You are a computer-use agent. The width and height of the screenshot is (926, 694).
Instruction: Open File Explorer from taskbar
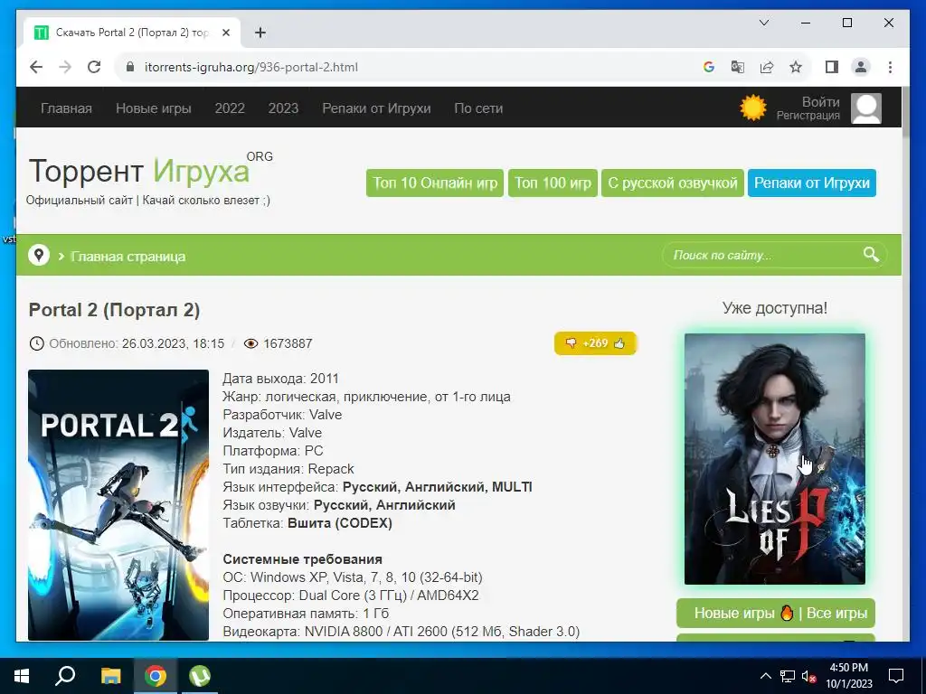(110, 676)
